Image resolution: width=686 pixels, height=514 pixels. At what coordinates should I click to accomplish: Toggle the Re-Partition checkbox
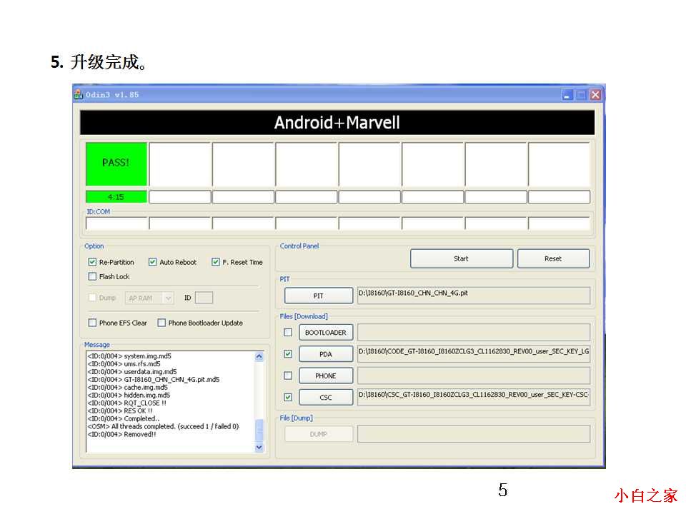tap(92, 262)
